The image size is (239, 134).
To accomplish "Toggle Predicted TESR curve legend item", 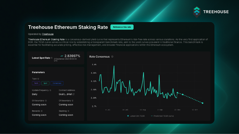I will pos(162,116).
